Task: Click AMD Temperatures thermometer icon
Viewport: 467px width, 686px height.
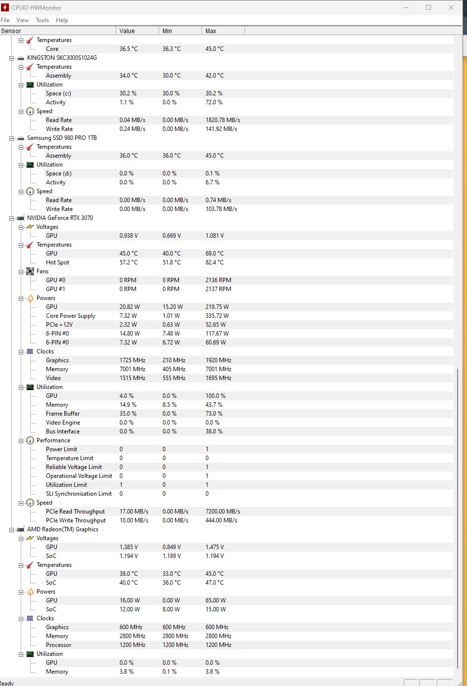Action: point(30,565)
